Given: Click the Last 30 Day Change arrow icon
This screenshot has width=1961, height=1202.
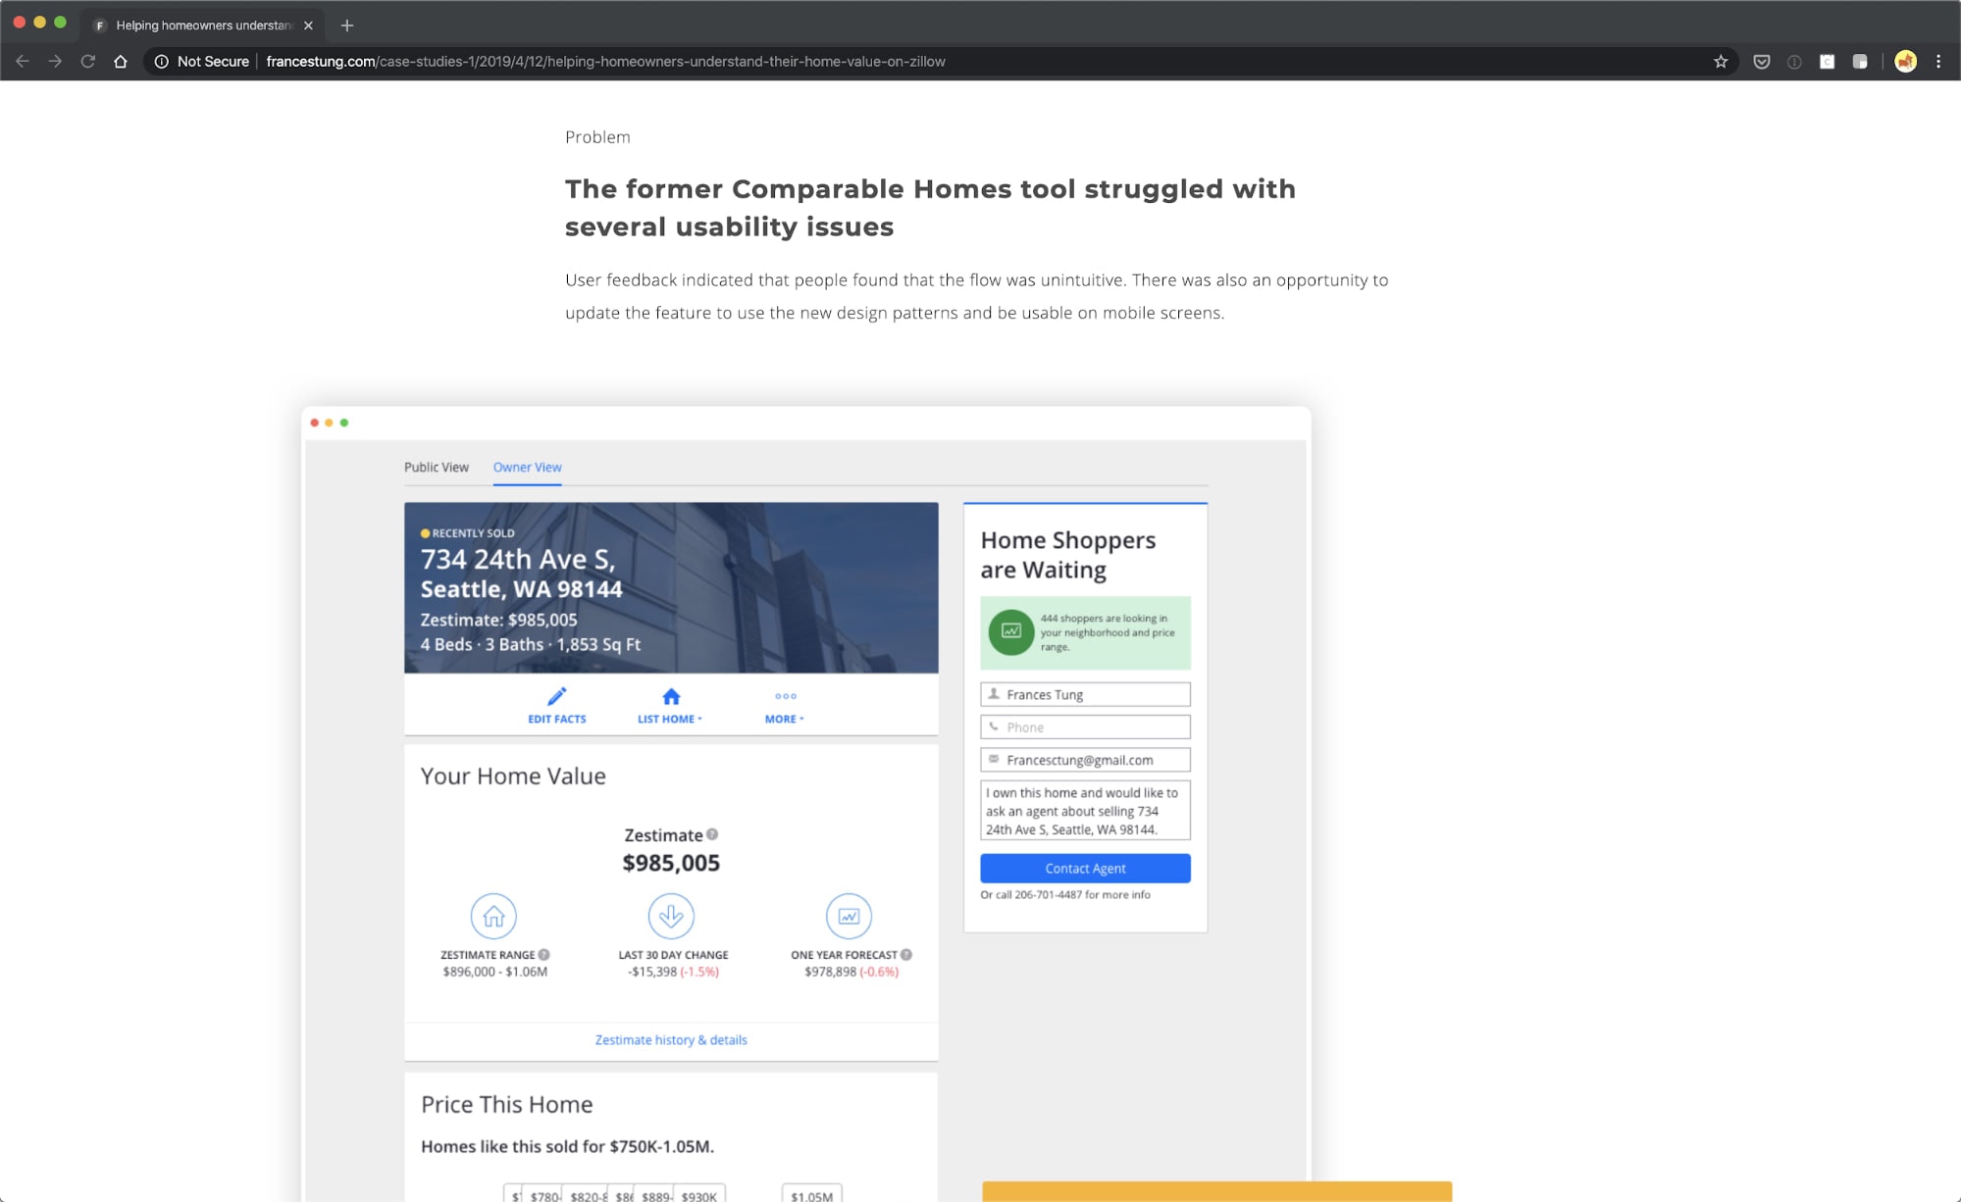Looking at the screenshot, I should [x=672, y=915].
